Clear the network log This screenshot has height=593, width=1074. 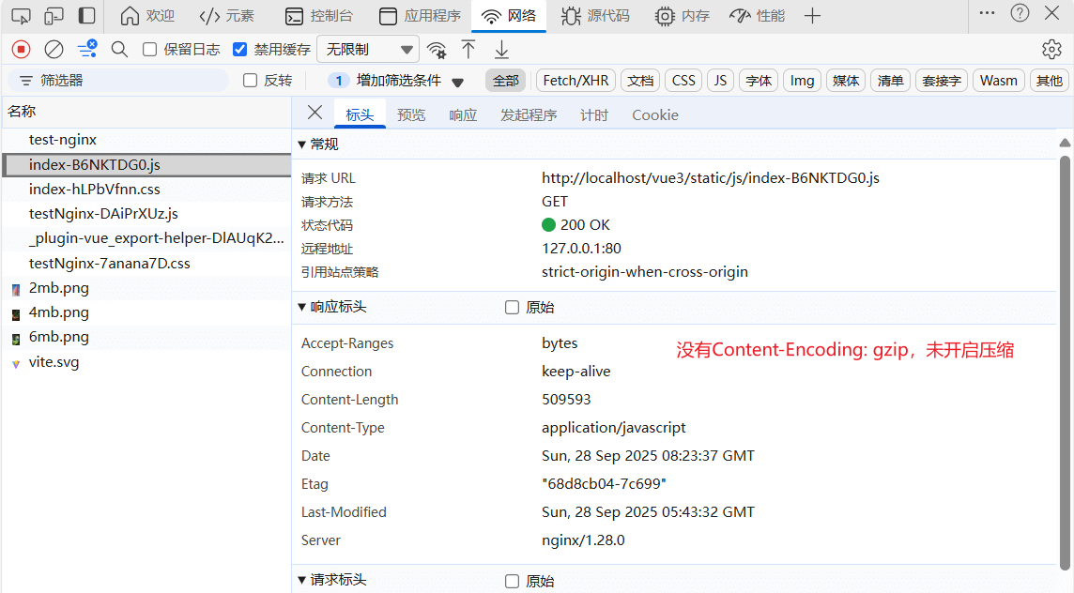(x=54, y=50)
